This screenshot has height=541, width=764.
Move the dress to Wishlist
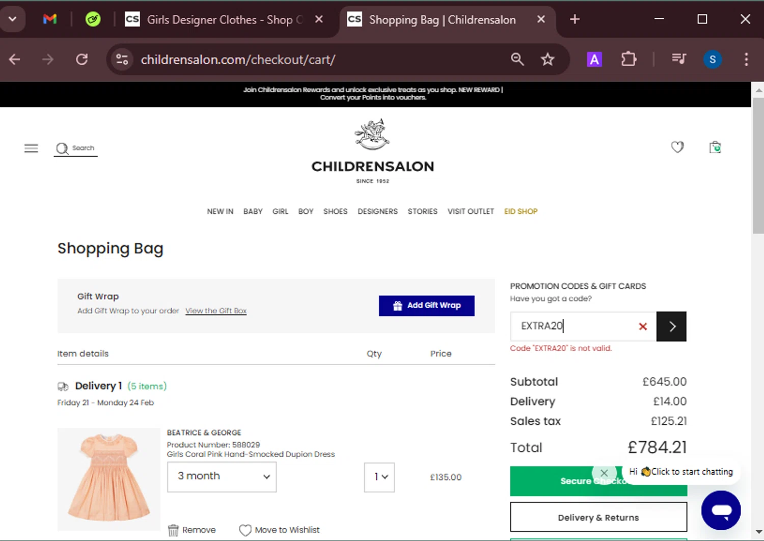[280, 530]
